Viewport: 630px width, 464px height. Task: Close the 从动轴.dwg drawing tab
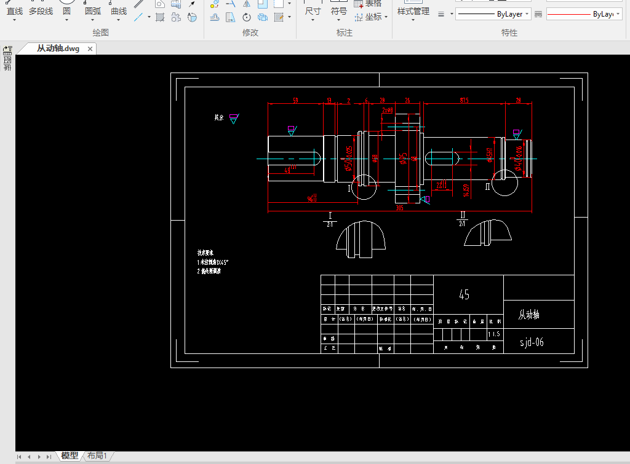89,49
